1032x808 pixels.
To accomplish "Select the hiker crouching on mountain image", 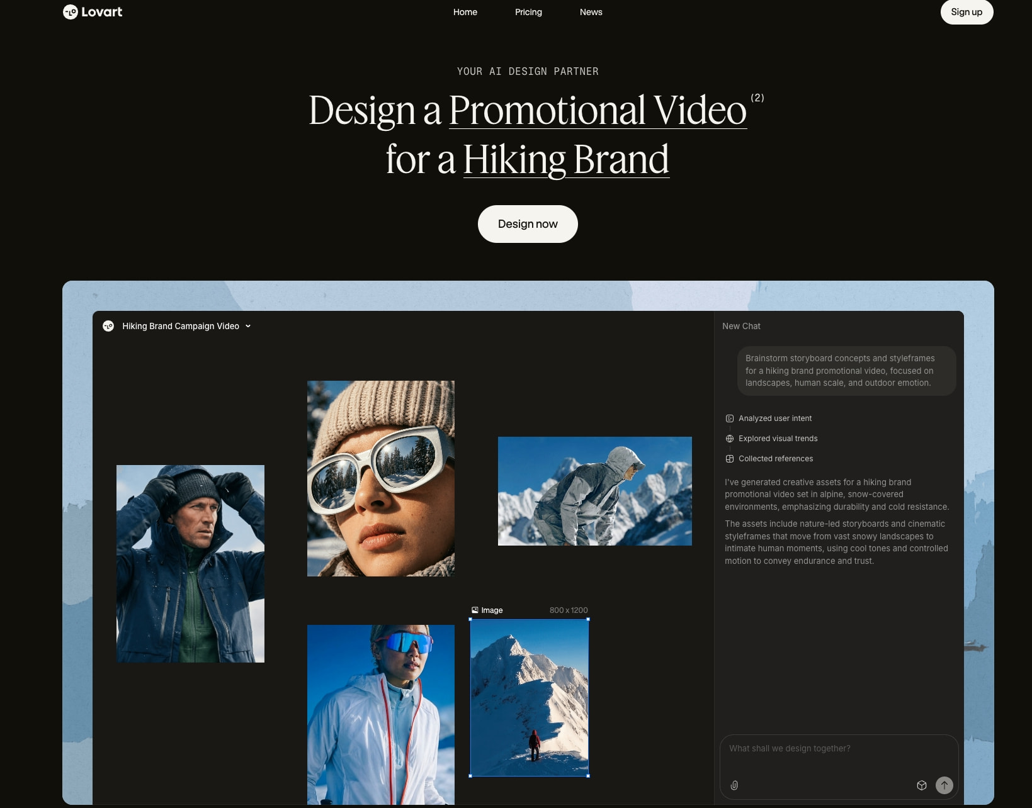I will (x=595, y=491).
